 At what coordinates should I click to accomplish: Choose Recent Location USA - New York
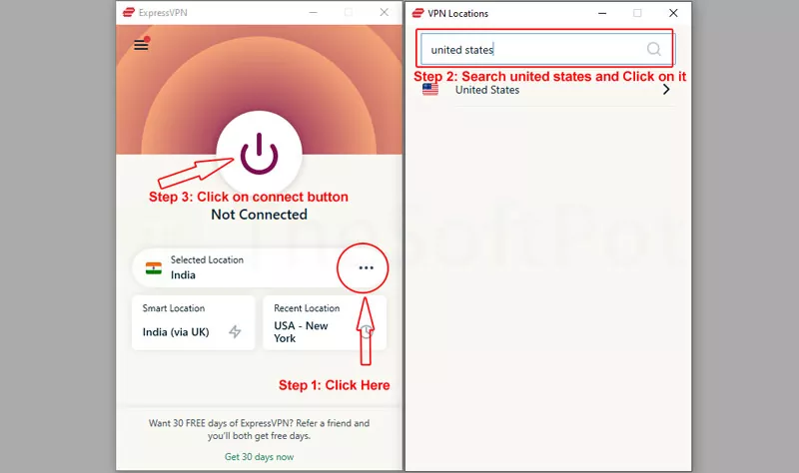click(x=325, y=322)
